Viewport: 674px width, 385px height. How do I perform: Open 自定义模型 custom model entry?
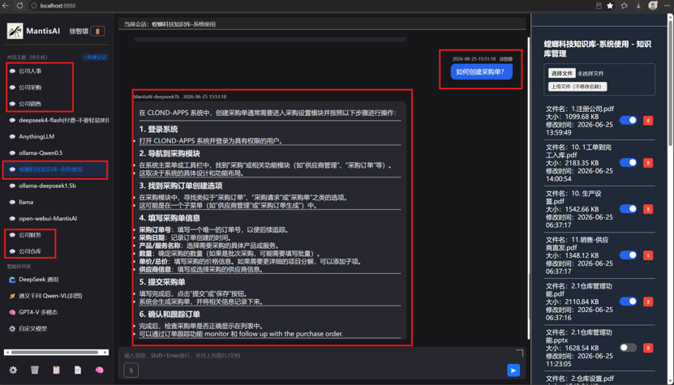coord(32,329)
